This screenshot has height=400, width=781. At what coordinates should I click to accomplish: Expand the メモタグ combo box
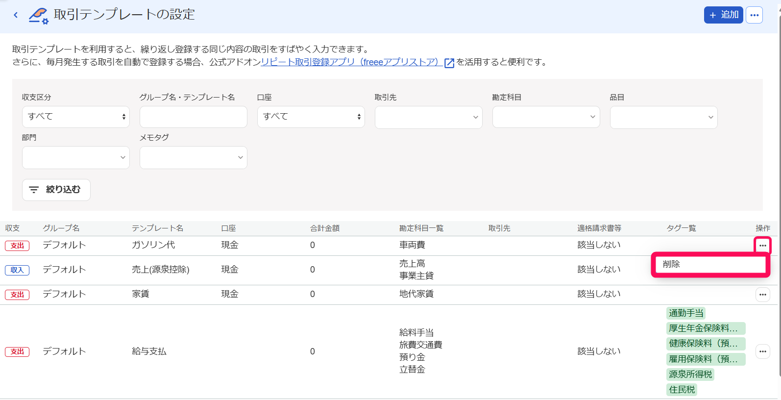pyautogui.click(x=194, y=157)
